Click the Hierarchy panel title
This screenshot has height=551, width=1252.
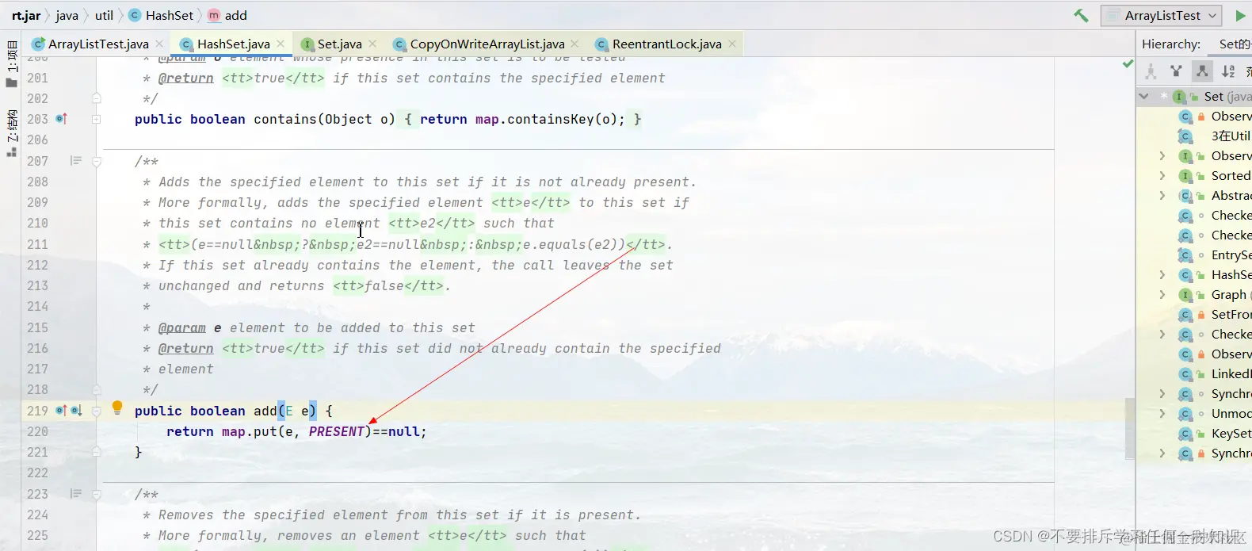pos(1171,44)
